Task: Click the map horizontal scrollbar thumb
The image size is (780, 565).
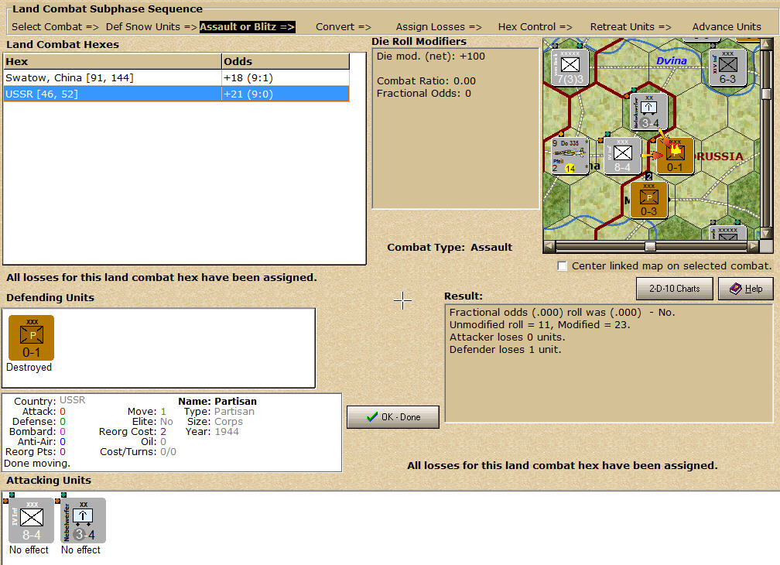Action: click(x=650, y=246)
